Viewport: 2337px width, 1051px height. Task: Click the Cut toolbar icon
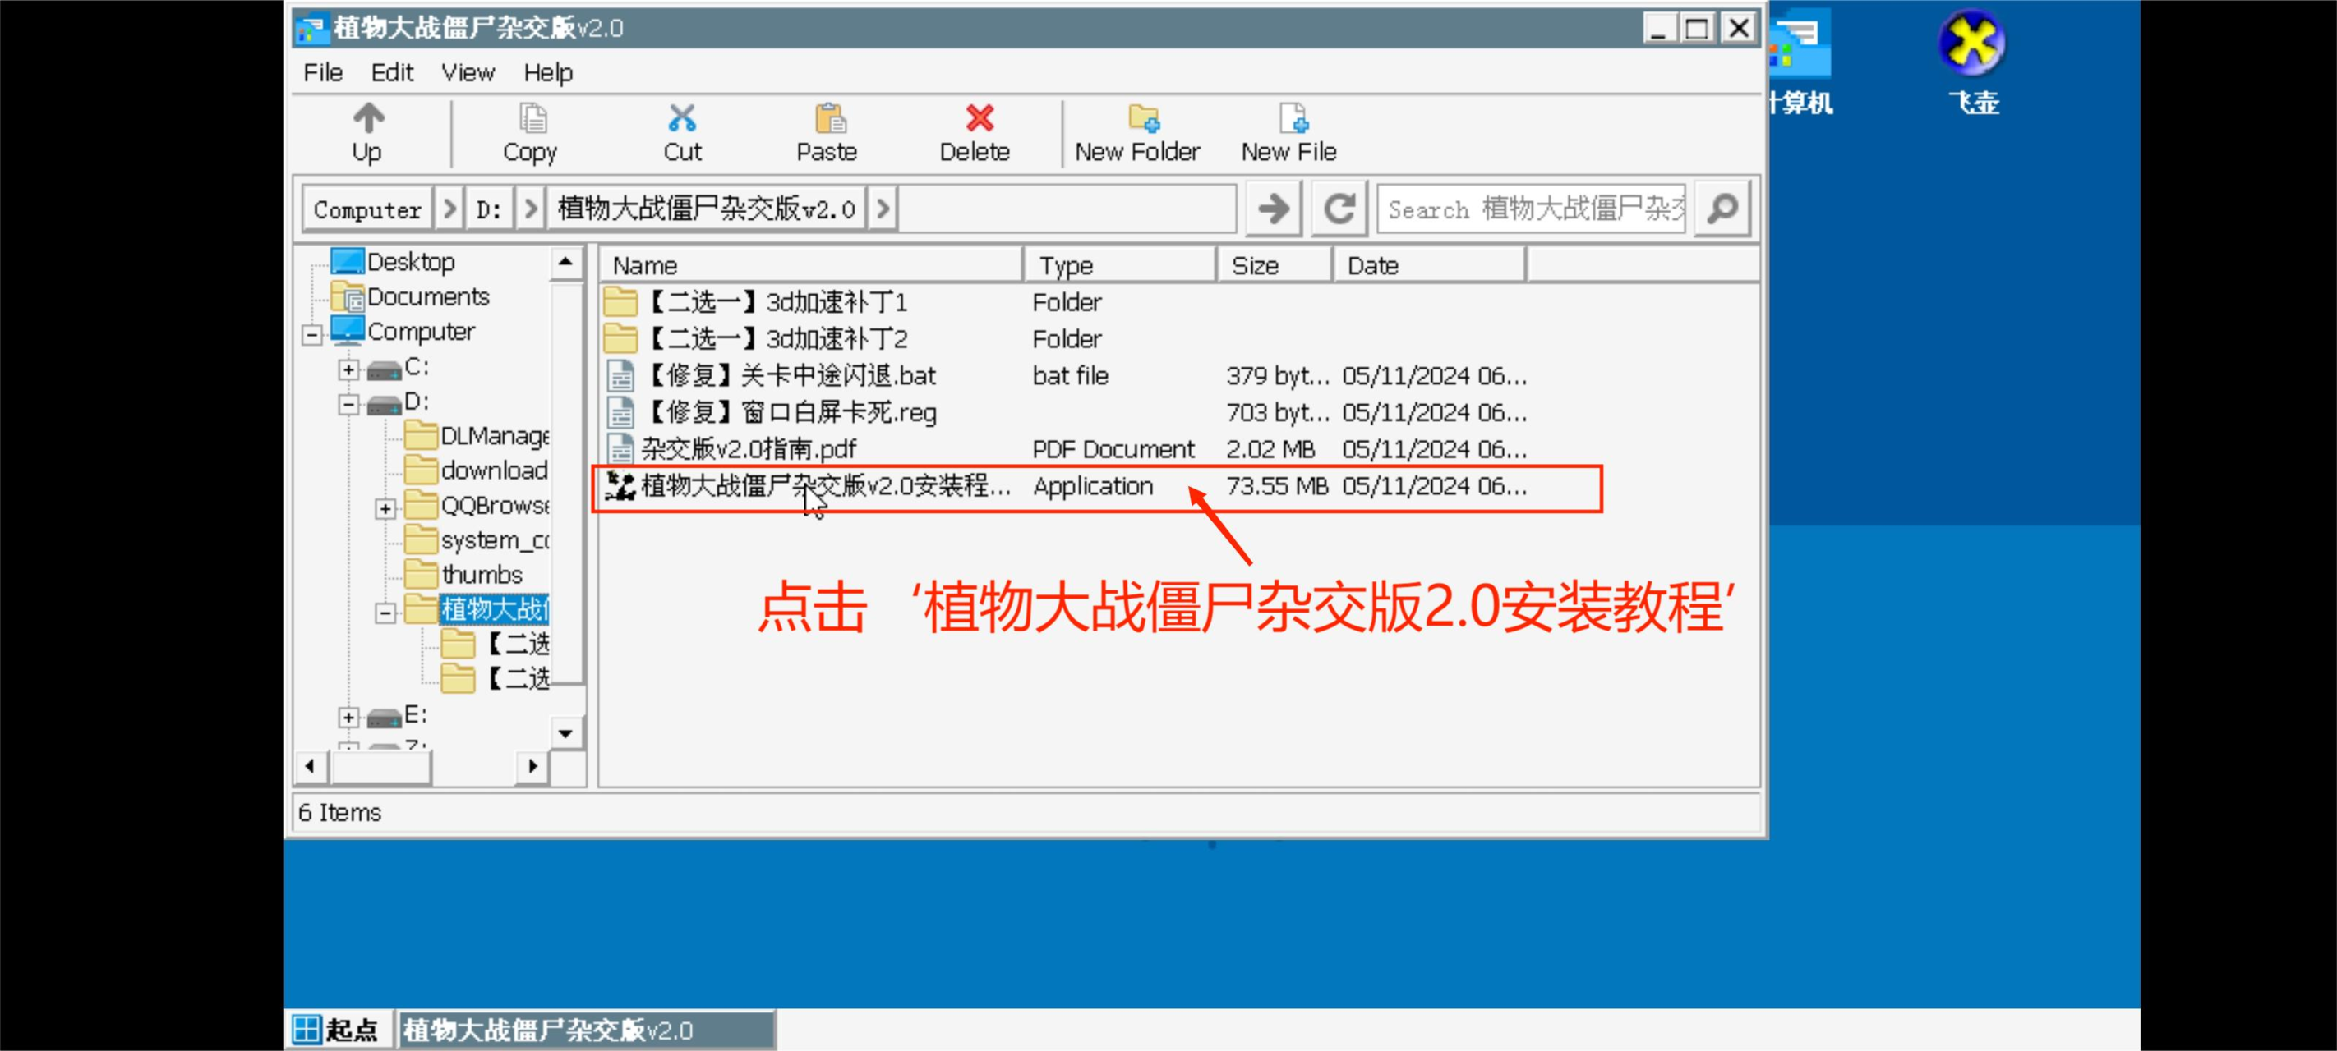[683, 130]
